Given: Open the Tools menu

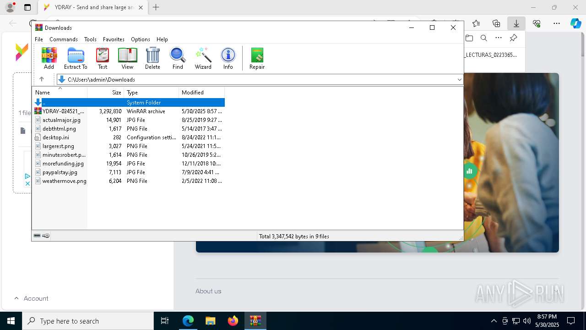Looking at the screenshot, I should 90,39.
